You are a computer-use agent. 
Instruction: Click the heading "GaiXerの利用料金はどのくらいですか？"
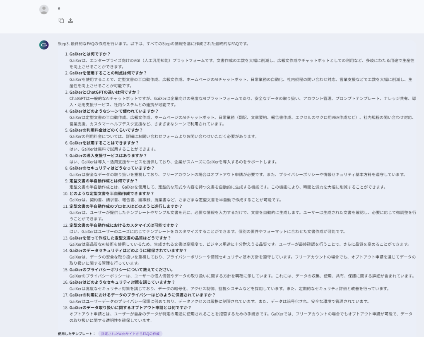tap(106, 130)
